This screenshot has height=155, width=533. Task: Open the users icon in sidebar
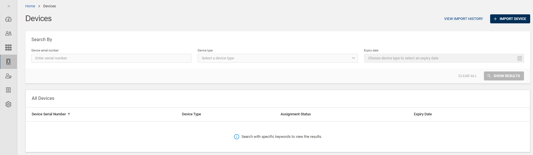pos(8,33)
